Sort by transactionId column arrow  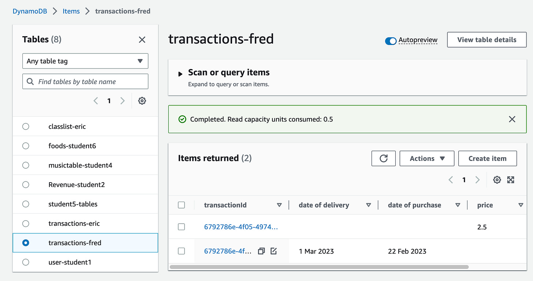(x=279, y=205)
